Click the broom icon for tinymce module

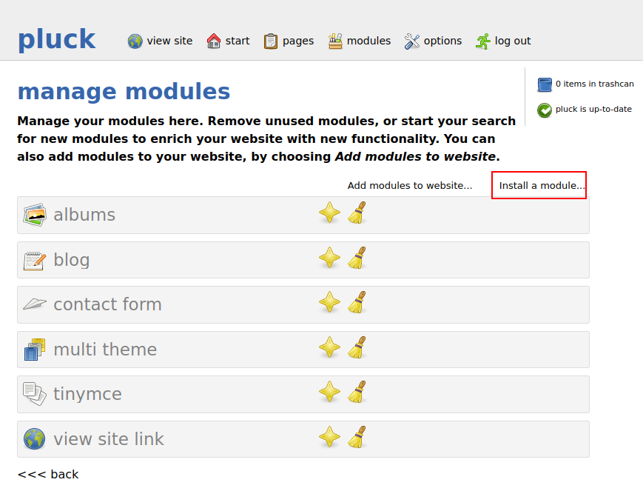(x=357, y=393)
